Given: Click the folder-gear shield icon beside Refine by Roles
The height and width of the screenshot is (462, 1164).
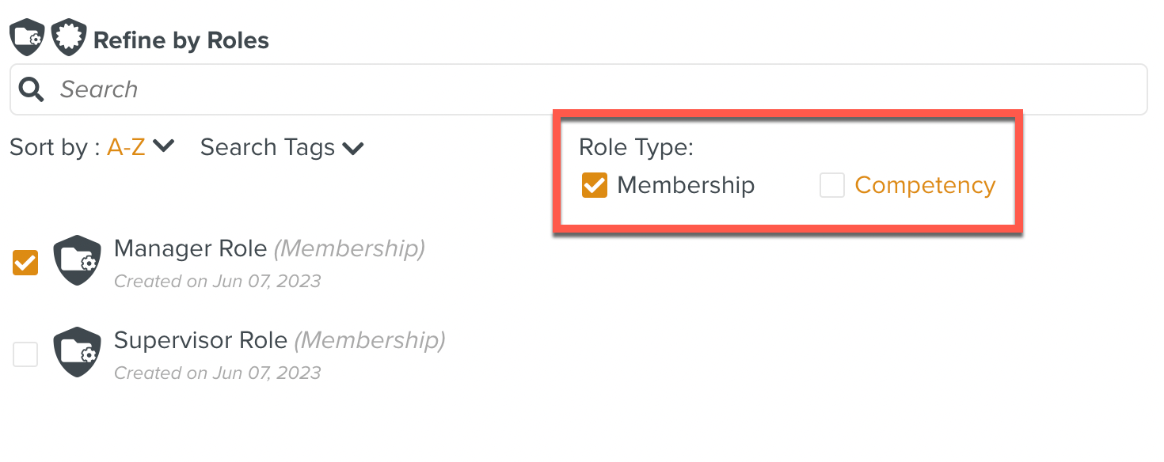Looking at the screenshot, I should 27,39.
